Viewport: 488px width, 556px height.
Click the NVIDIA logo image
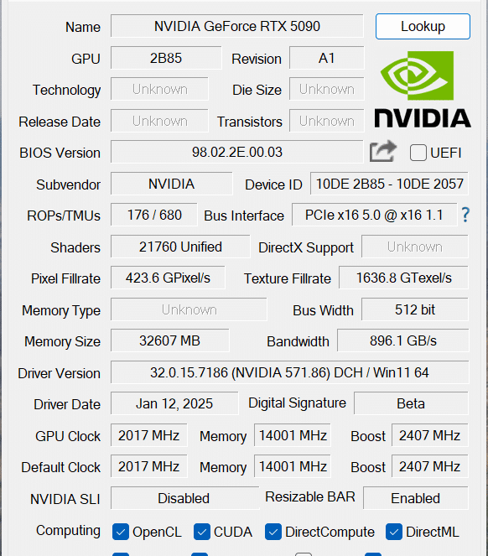[423, 90]
